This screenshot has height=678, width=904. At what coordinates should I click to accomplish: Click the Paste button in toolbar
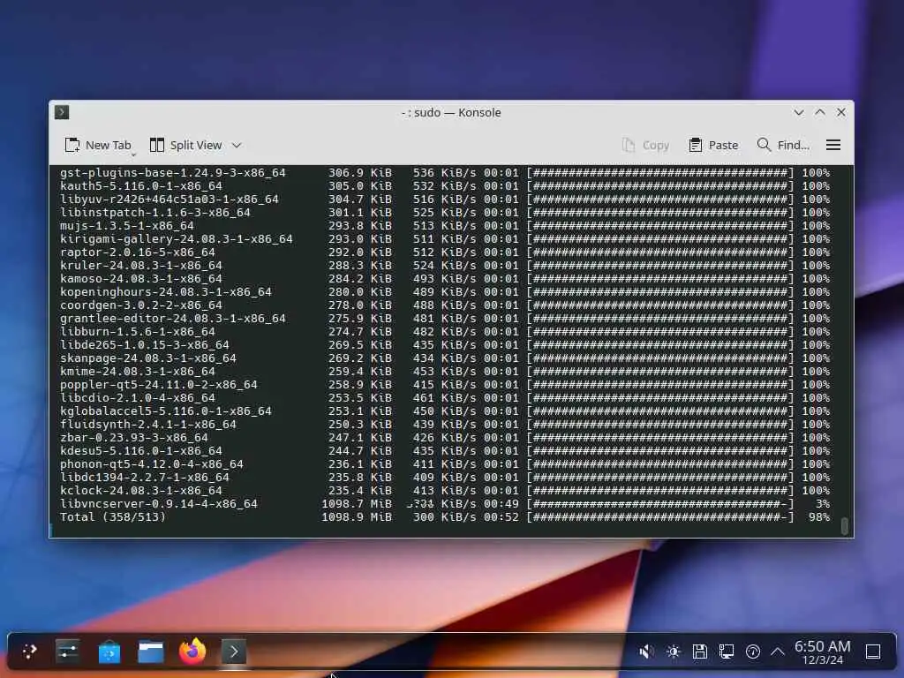pyautogui.click(x=713, y=146)
